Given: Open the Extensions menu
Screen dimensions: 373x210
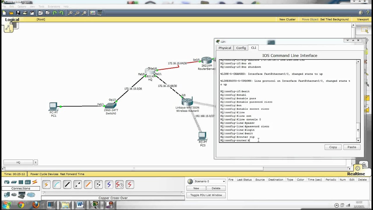Looking at the screenshot, I should pos(54,6).
